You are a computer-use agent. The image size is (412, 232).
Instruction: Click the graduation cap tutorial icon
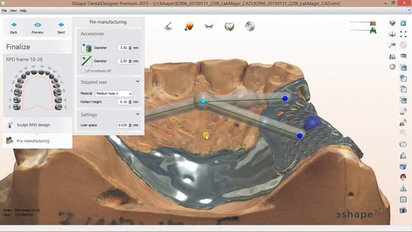pos(403,56)
